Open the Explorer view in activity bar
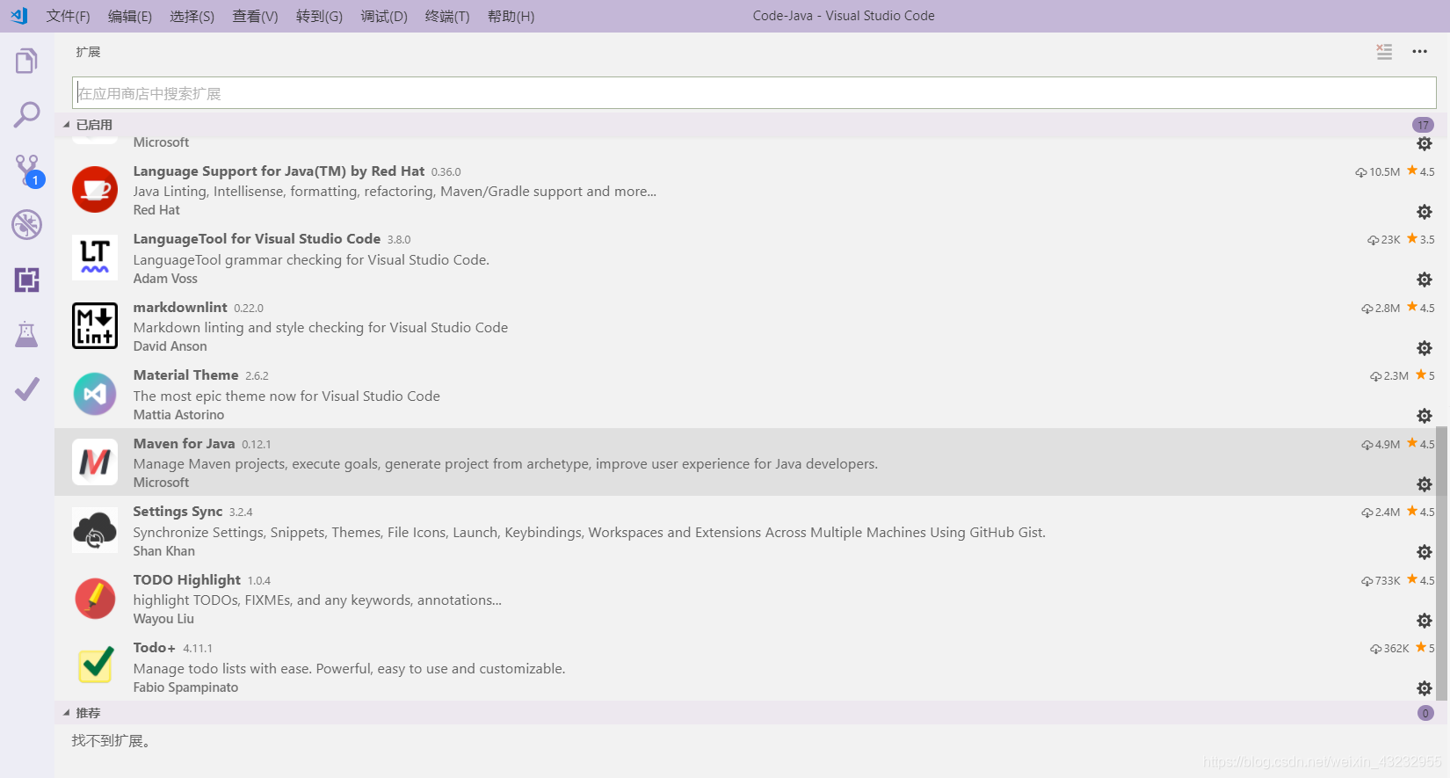Viewport: 1450px width, 778px height. 26,61
